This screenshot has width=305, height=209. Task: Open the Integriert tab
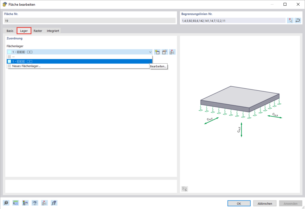tap(53, 31)
